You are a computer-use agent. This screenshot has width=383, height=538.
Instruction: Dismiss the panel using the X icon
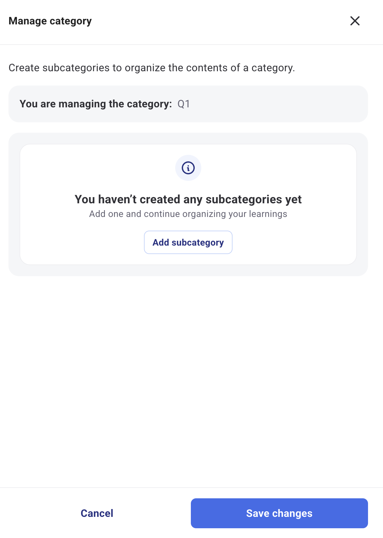355,21
